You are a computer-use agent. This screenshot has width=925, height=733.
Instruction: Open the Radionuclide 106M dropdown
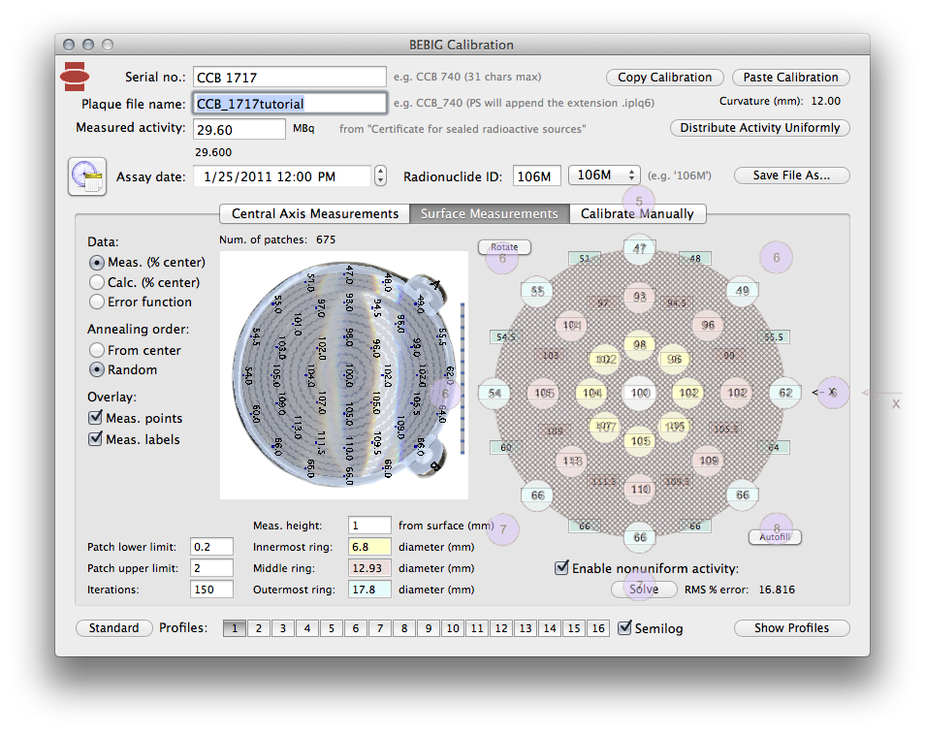pyautogui.click(x=604, y=175)
